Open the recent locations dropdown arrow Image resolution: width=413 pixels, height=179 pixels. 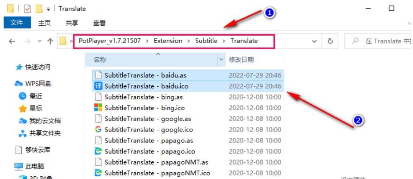pos(39,41)
